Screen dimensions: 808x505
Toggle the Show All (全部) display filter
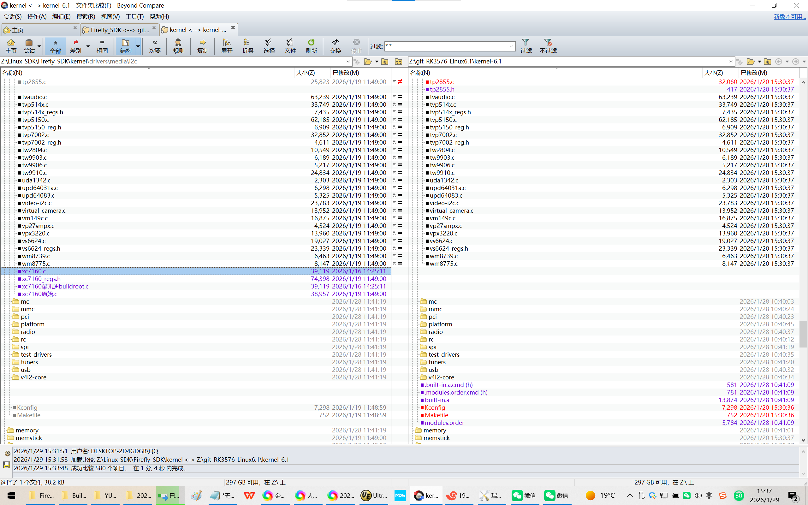(x=56, y=46)
